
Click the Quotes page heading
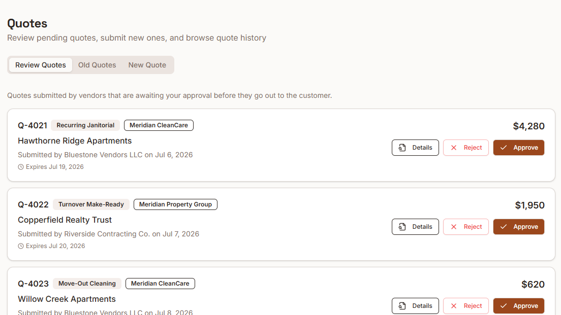[x=27, y=23]
